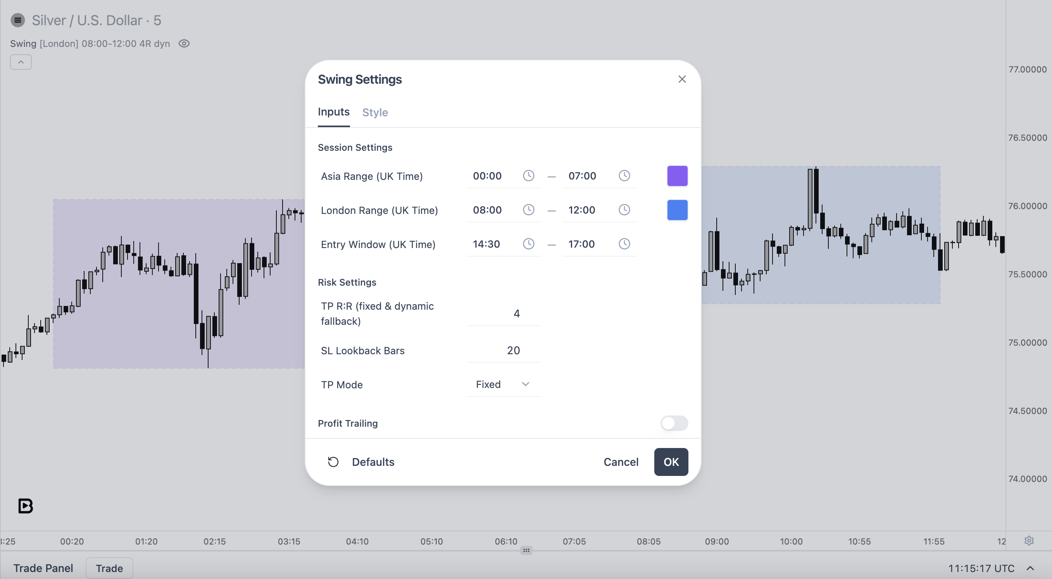1052x579 pixels.
Task: Click the clock icon beside Entry Window 17:00
Action: click(624, 244)
